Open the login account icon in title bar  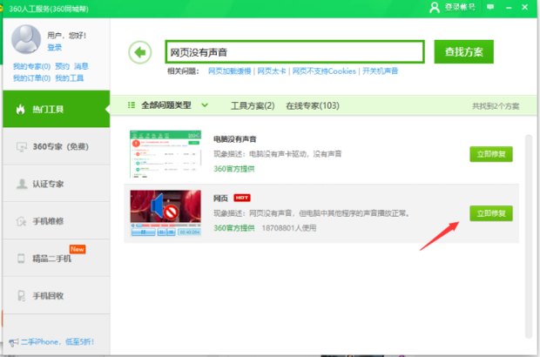pos(435,7)
